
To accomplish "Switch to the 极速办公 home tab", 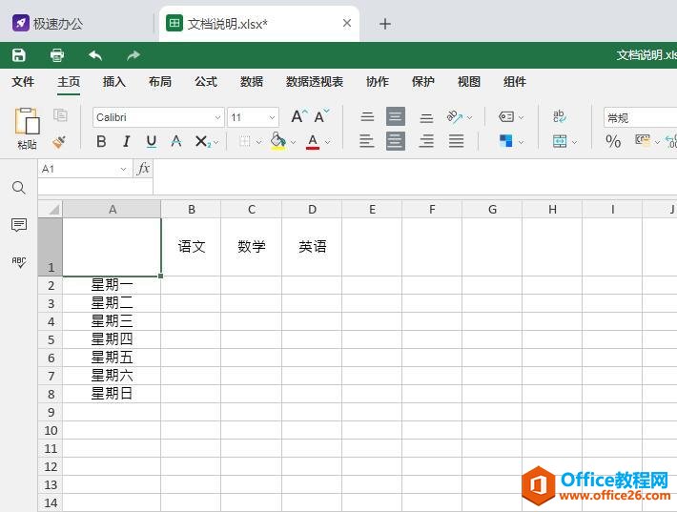I will coord(48,24).
